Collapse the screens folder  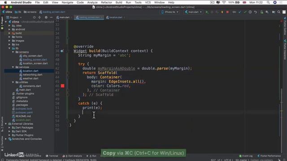[13, 52]
